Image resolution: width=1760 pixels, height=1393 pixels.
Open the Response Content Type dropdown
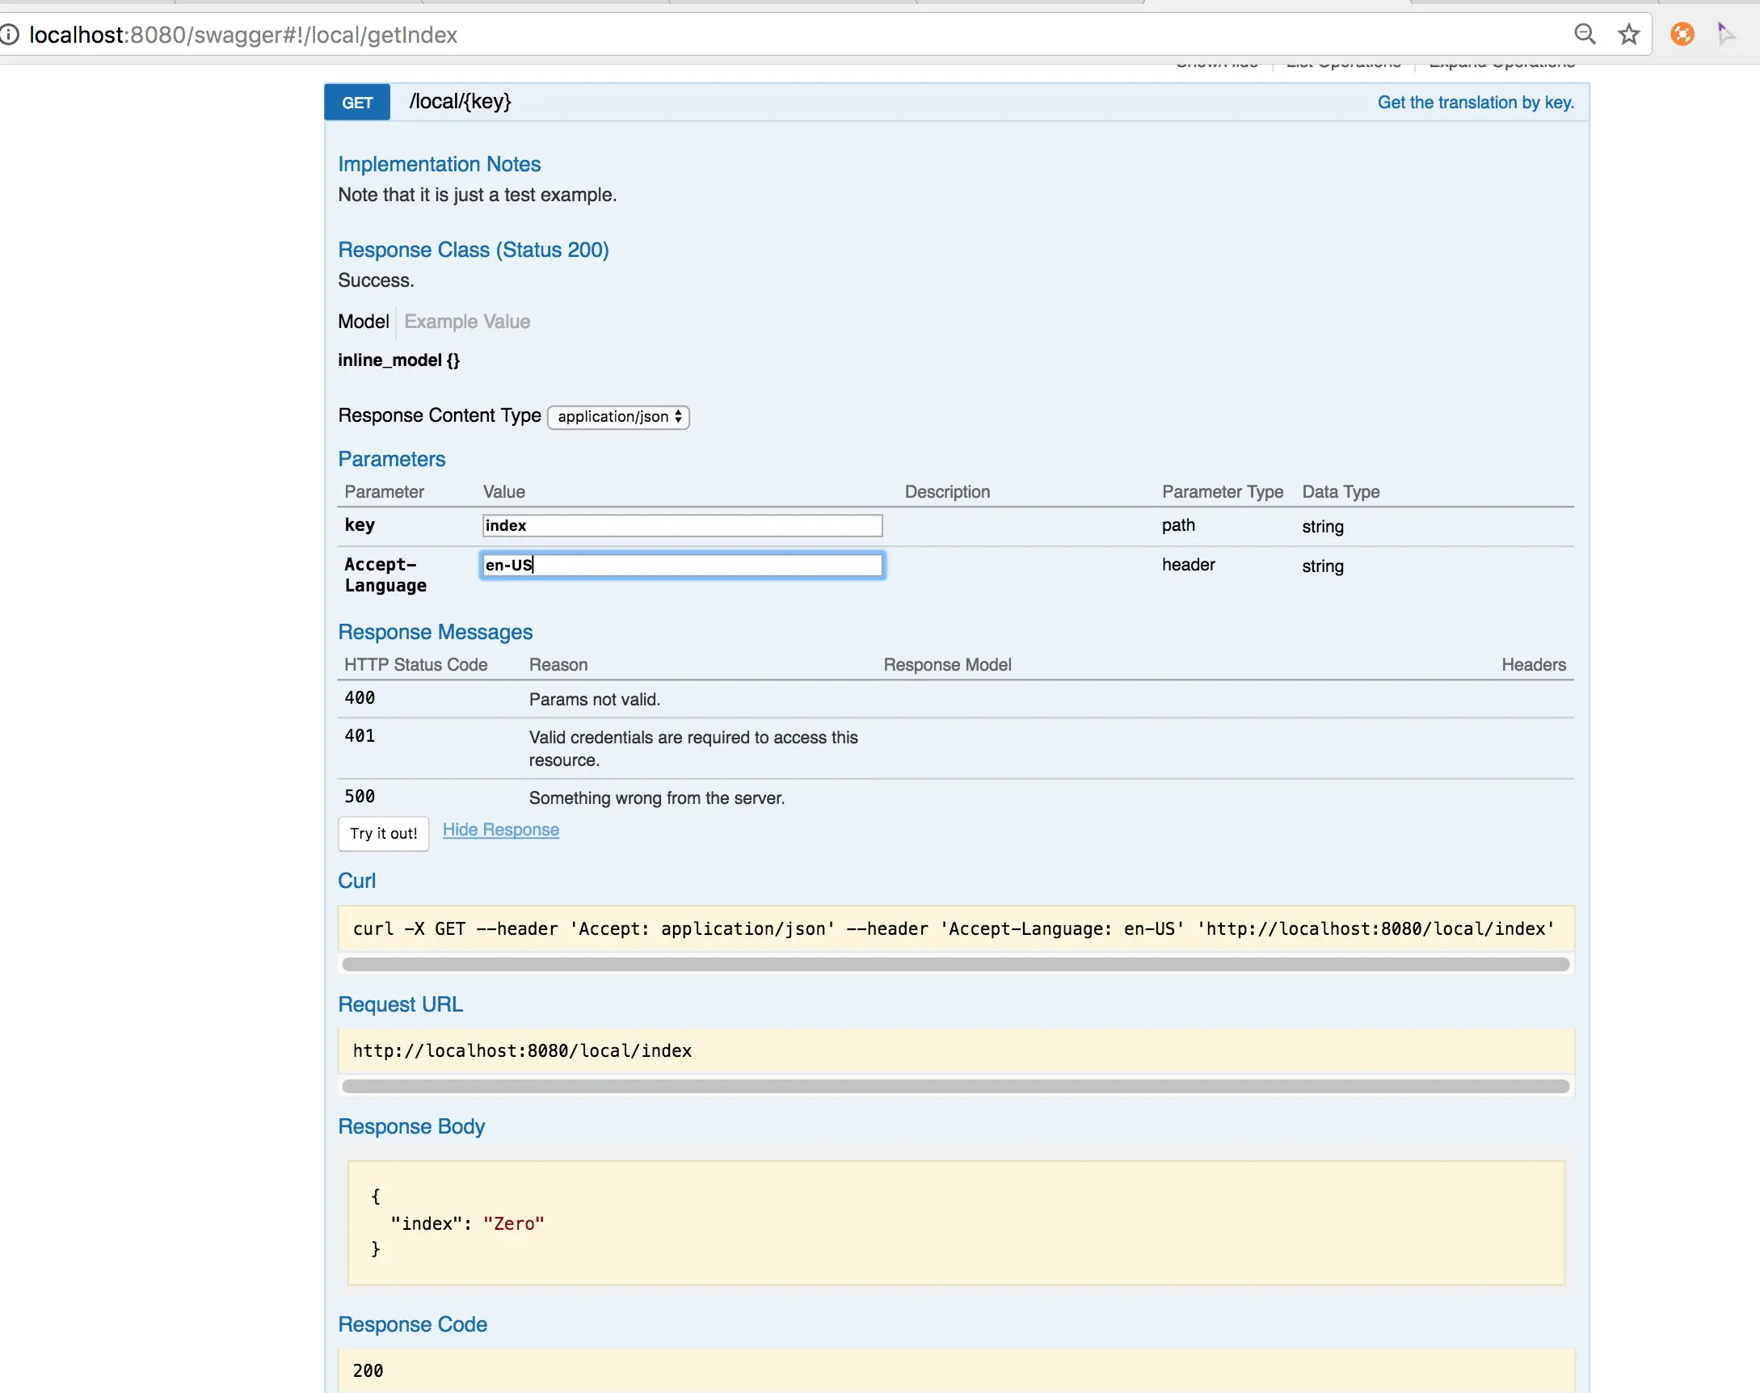[618, 417]
